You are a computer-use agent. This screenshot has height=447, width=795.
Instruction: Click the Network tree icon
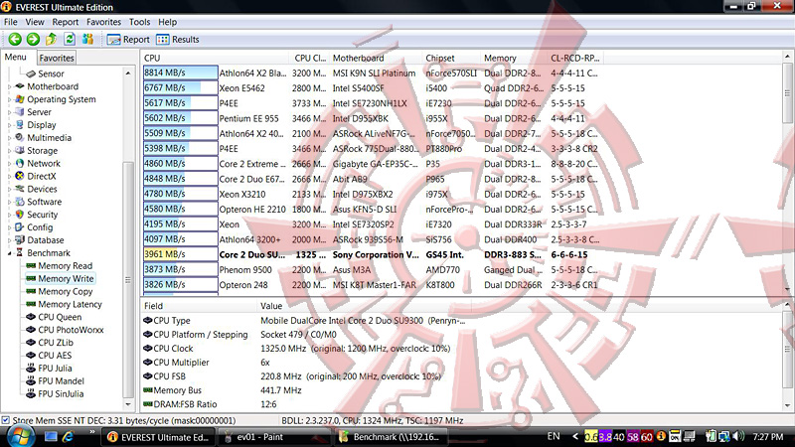point(20,163)
